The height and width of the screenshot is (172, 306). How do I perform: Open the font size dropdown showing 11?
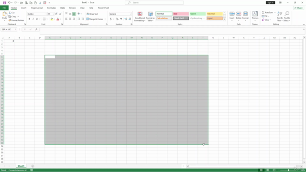(53, 14)
